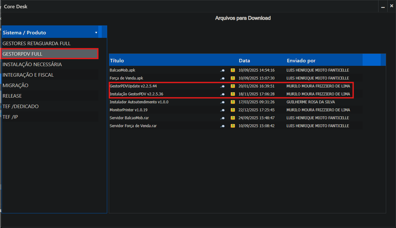Download GestorPDVUpdate v2.2.5.44 via its icon
Image resolution: width=396 pixels, height=228 pixels.
pos(233,86)
